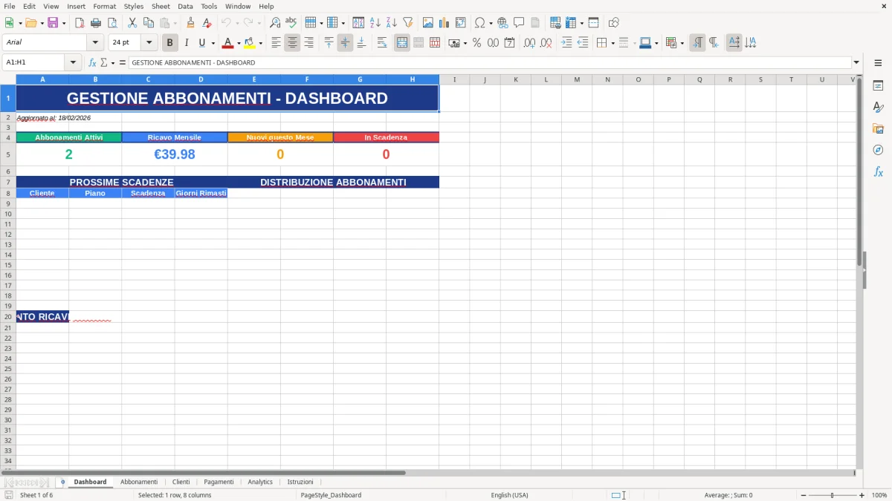Image resolution: width=892 pixels, height=501 pixels.
Task: Open the Functions sidebar panel
Action: coord(879,171)
